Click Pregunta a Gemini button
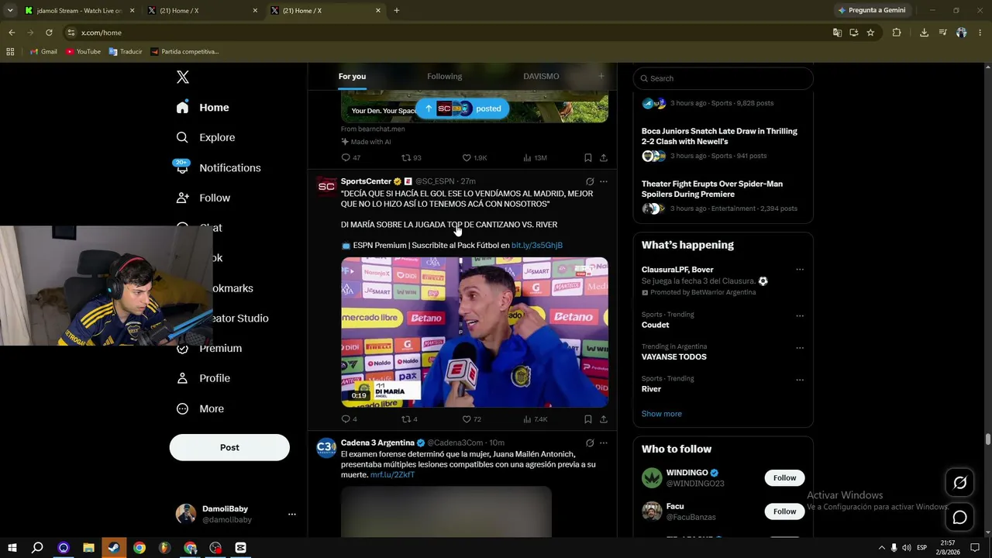The width and height of the screenshot is (992, 558). tap(873, 10)
